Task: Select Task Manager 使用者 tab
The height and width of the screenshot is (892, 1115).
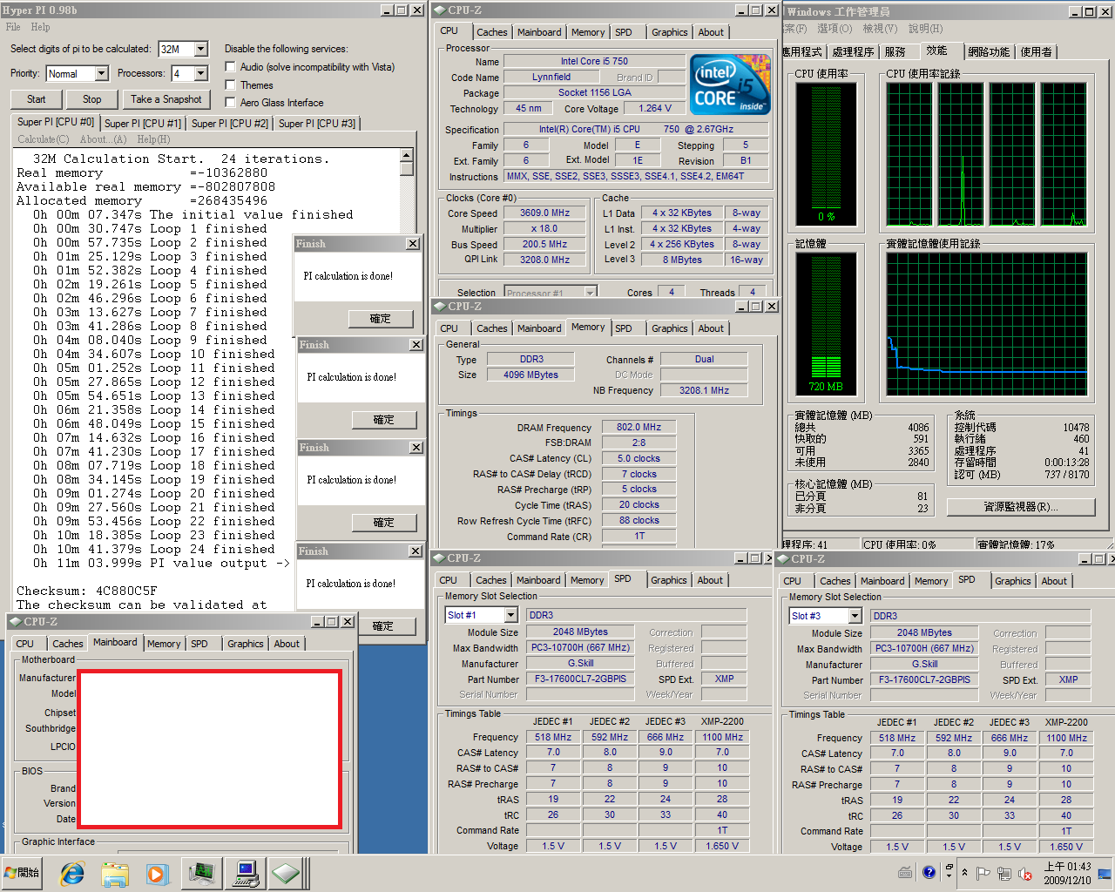Action: 1036,52
